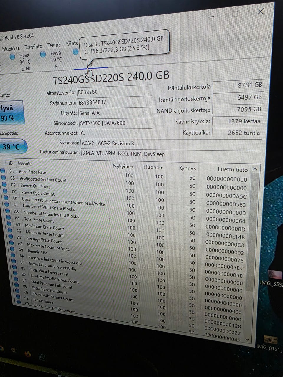Click the Nykyinen column header
This screenshot has height=377, width=283.
123,166
